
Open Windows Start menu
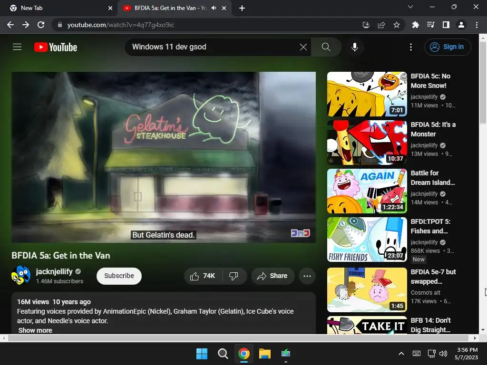[202, 353]
